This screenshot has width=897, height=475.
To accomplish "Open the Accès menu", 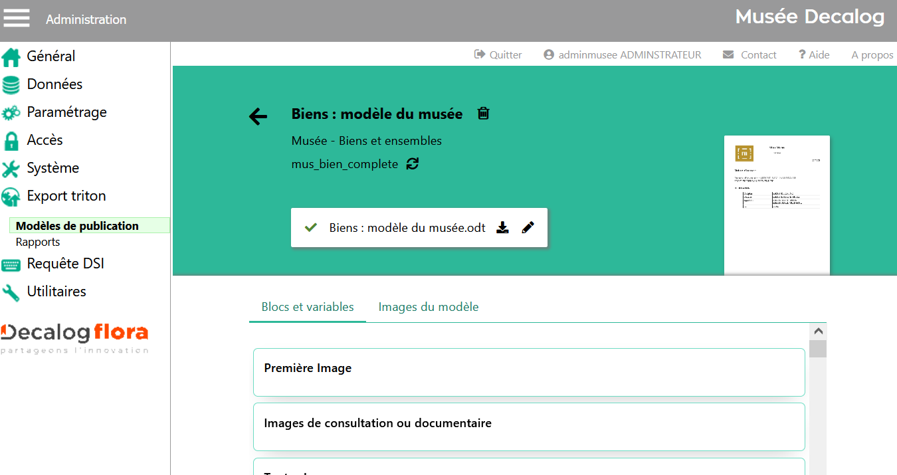I will coord(45,140).
